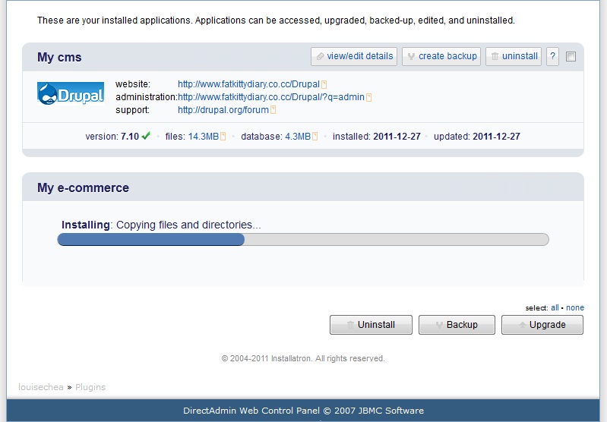Open the website link fatkittydiary.co.cc/Drupal
The width and height of the screenshot is (607, 422).
(248, 84)
